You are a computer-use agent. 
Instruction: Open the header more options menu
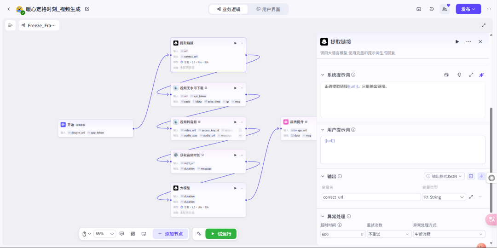[x=489, y=9]
